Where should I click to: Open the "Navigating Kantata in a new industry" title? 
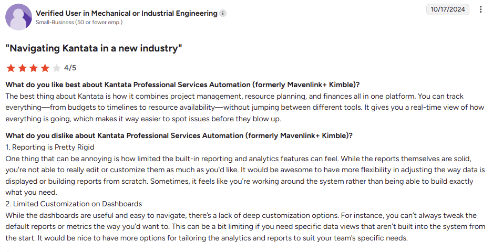coord(94,48)
